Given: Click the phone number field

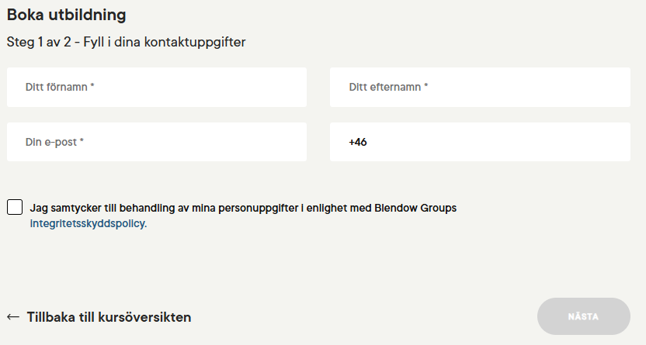Looking at the screenshot, I should 480,142.
